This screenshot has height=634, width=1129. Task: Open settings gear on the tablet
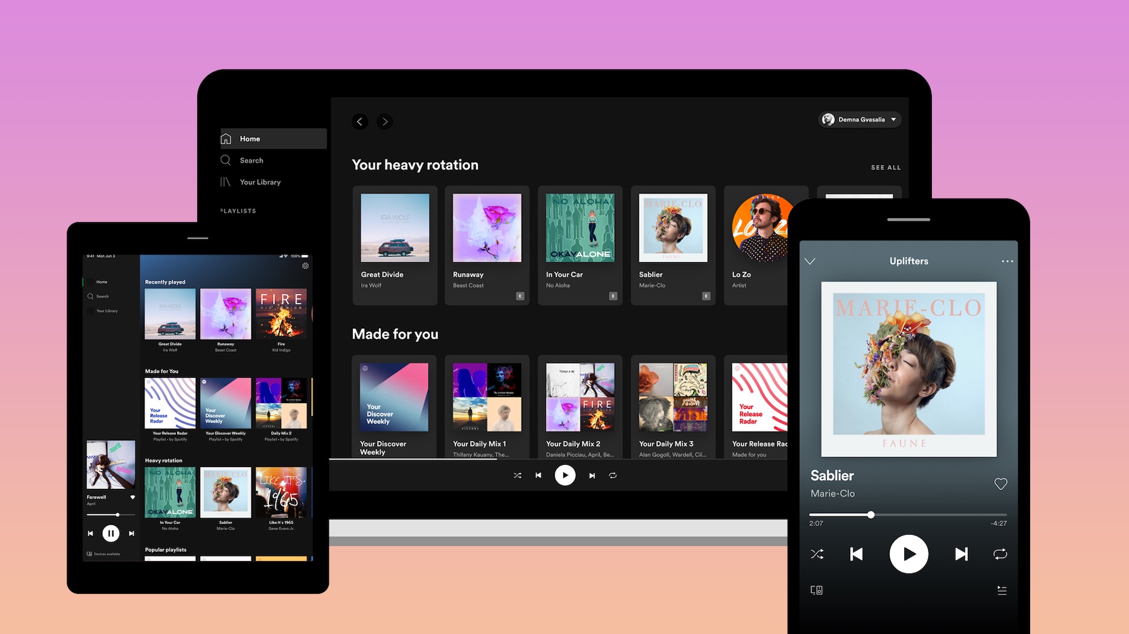[305, 266]
